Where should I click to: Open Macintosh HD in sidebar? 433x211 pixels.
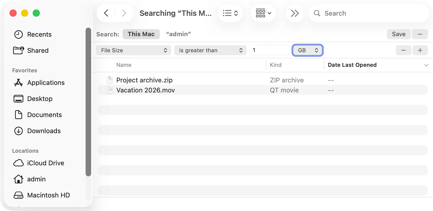point(49,195)
